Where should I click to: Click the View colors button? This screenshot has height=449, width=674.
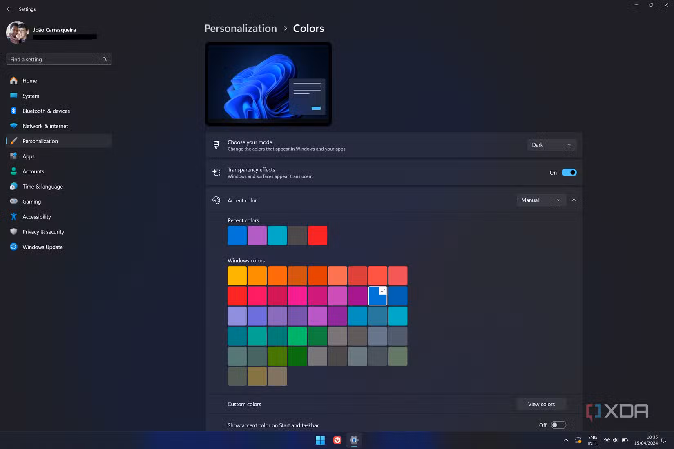click(541, 404)
